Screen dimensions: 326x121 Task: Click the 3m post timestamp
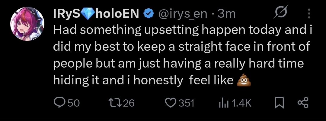point(226,14)
